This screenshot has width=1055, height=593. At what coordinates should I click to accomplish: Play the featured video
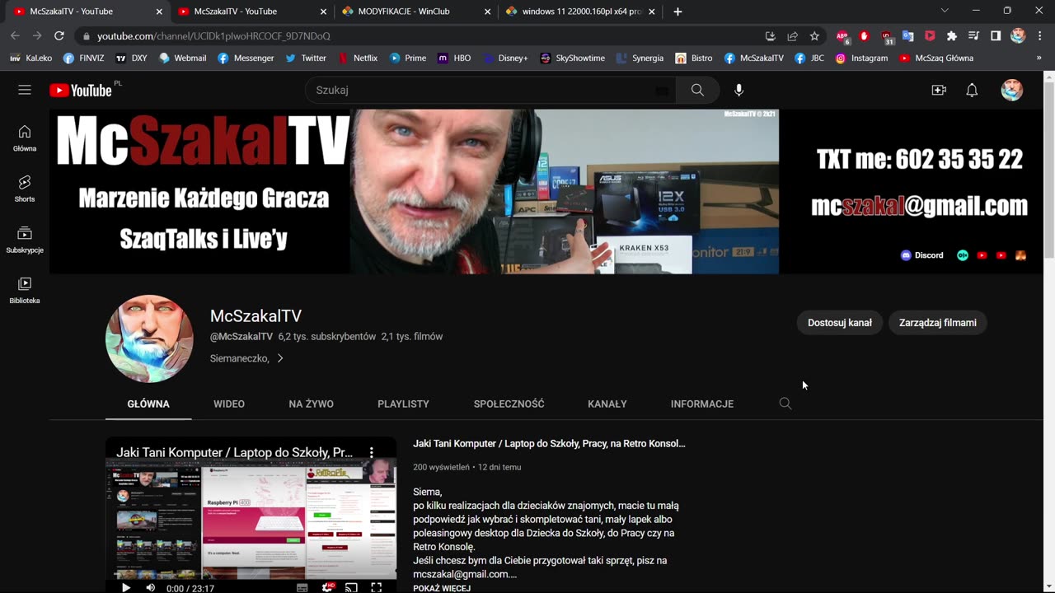click(126, 588)
